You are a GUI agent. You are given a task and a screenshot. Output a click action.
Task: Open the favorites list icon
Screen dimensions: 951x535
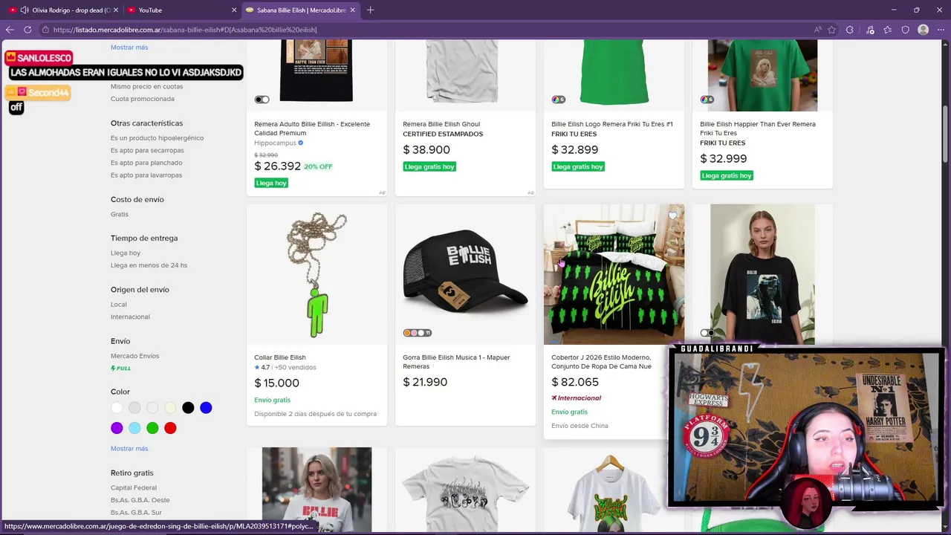(888, 30)
